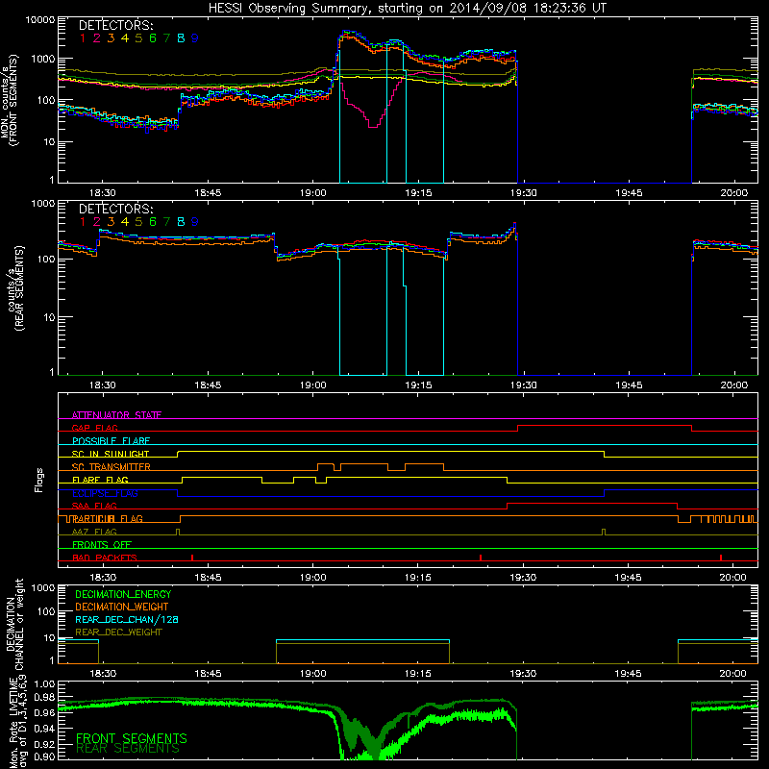Click the ECLIPSE_FLAG label
The image size is (769, 769).
click(x=105, y=493)
